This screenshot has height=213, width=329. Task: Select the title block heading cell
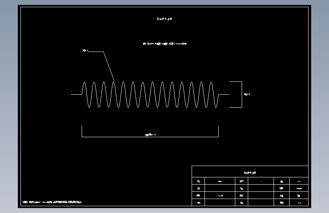tap(250, 171)
